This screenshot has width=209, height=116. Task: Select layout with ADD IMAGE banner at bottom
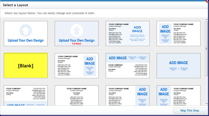[26, 95]
